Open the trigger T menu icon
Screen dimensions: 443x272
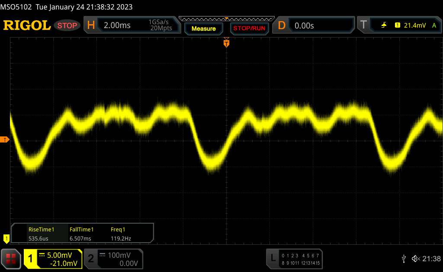tap(363, 25)
